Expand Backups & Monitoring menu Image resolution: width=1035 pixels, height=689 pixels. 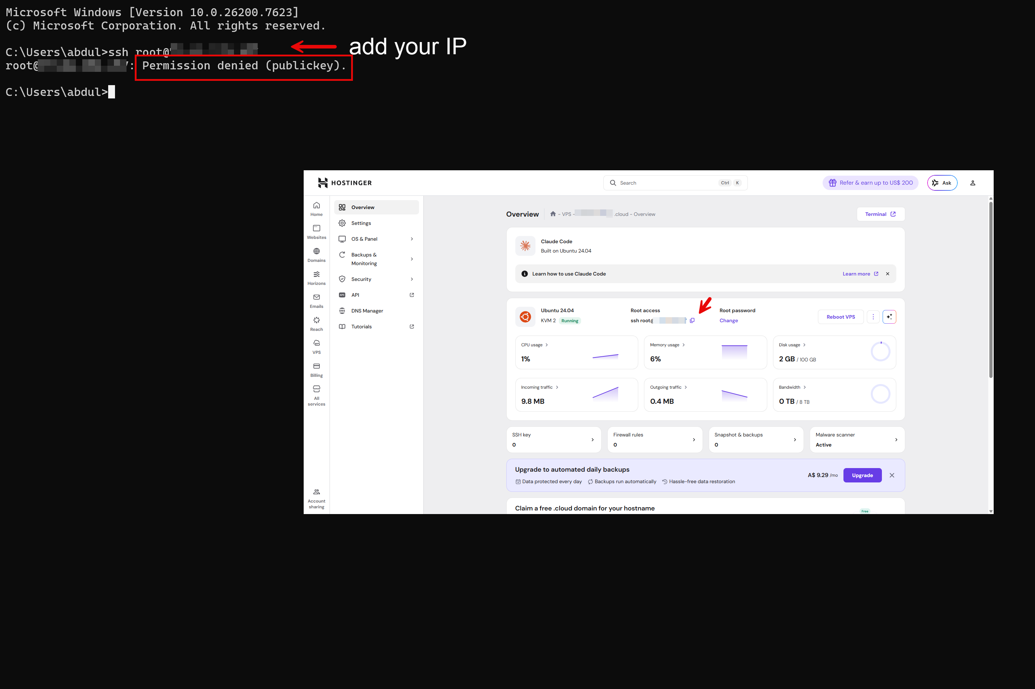(x=376, y=259)
